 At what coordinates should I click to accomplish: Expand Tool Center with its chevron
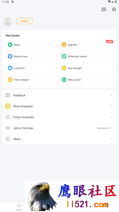112,35
